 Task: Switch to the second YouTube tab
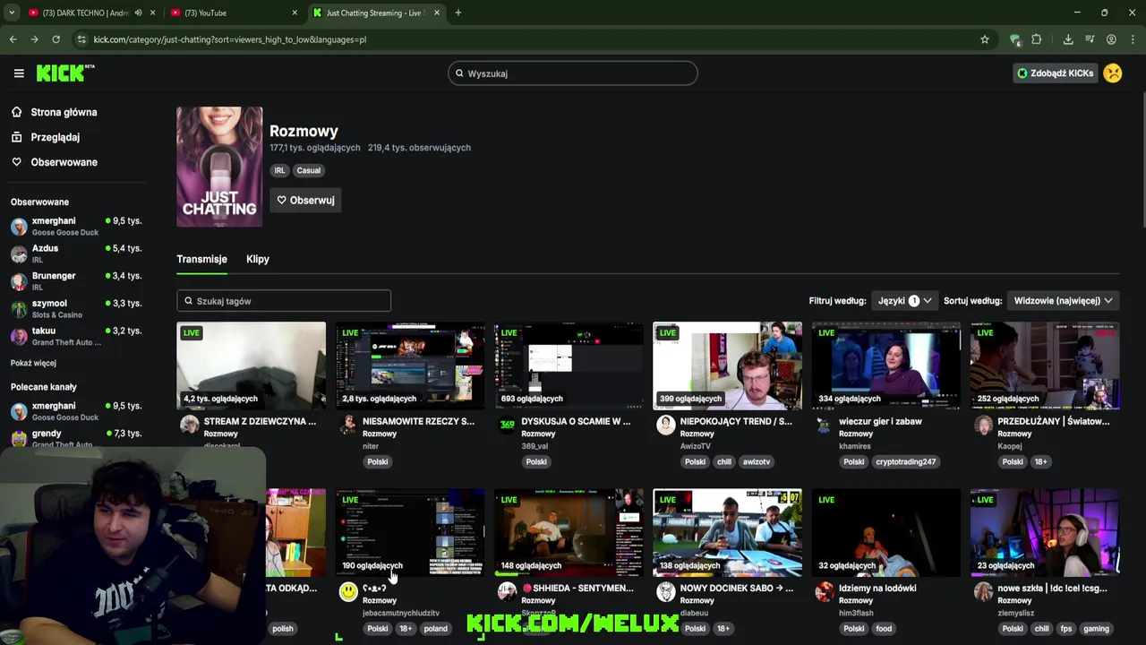click(235, 13)
